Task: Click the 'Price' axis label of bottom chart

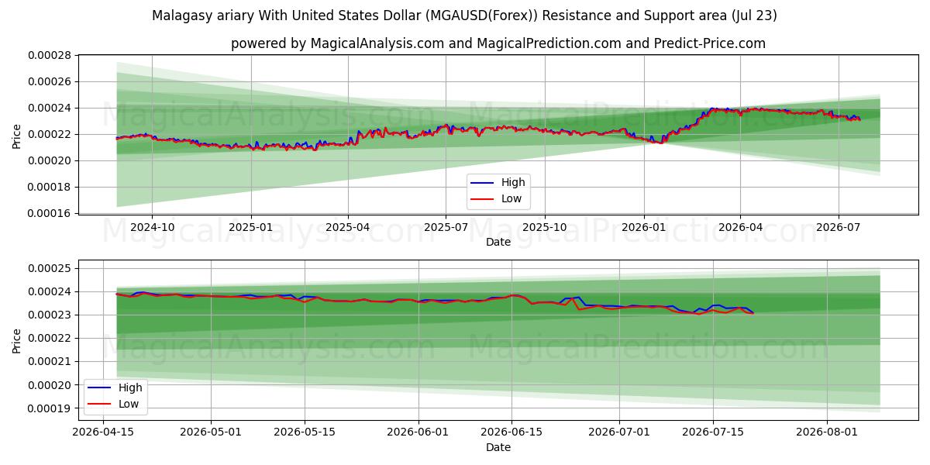Action: point(17,341)
